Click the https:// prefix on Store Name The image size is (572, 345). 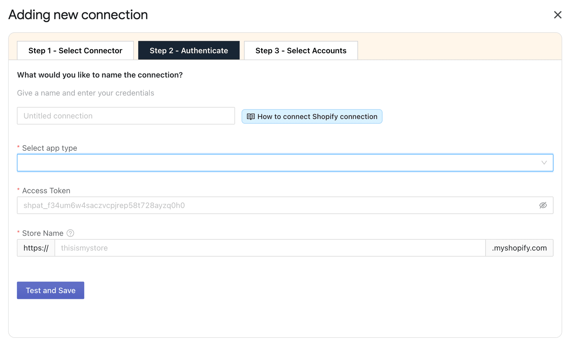coord(36,248)
